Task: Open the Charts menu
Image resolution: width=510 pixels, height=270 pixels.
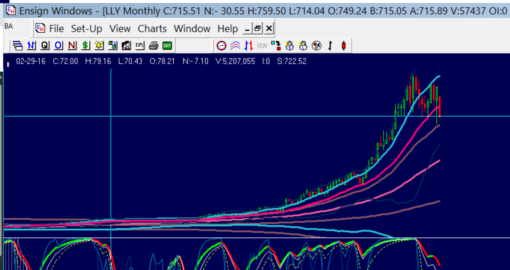Action: [152, 29]
